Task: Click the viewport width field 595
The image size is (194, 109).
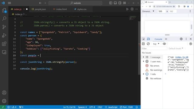Action: [161, 11]
